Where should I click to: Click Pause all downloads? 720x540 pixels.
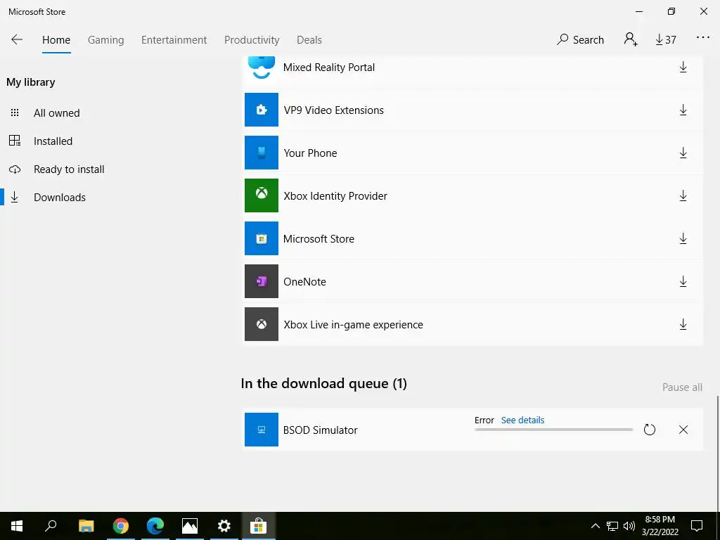point(682,387)
